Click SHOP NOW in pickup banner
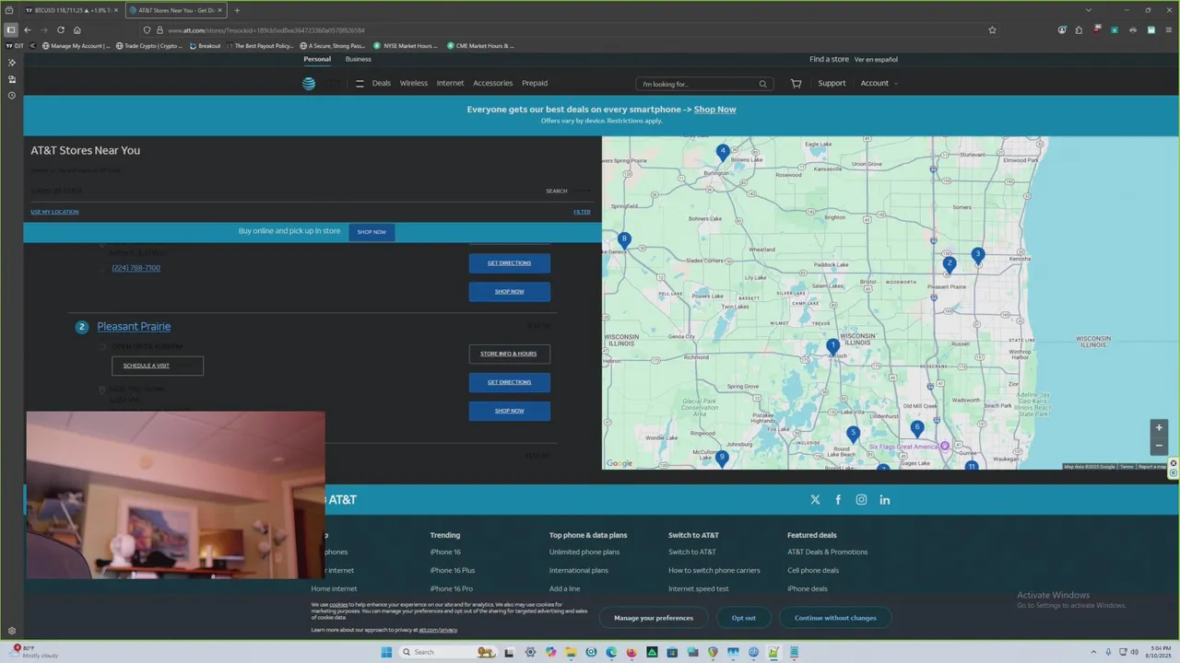1180x663 pixels. [x=372, y=232]
